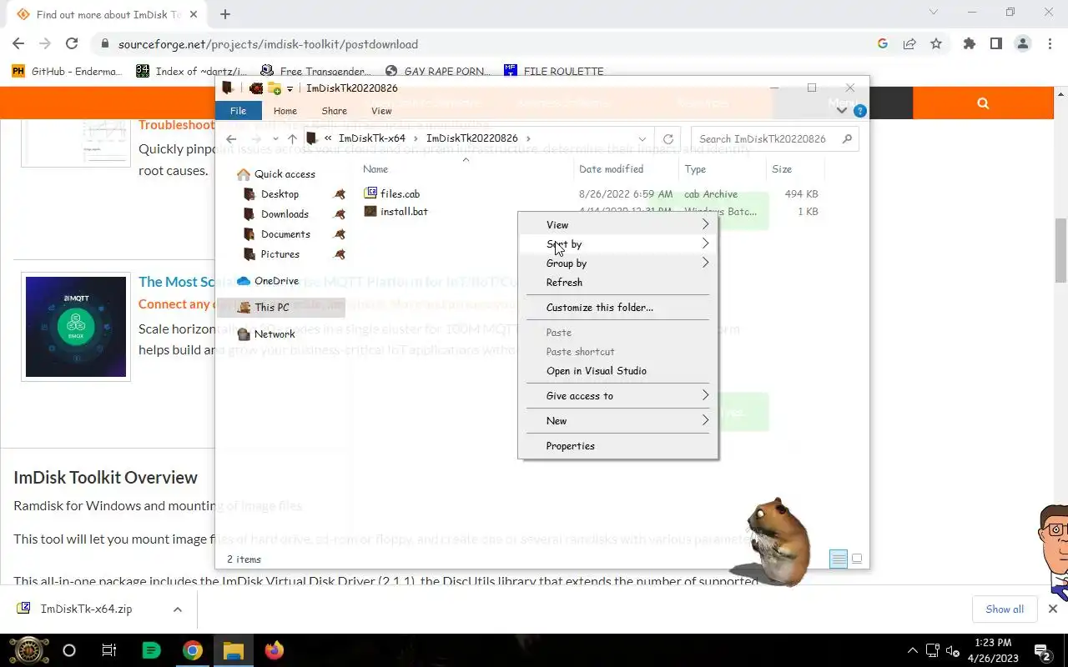This screenshot has width=1068, height=667.
Task: Sort by the Date modified column header
Action: point(611,169)
